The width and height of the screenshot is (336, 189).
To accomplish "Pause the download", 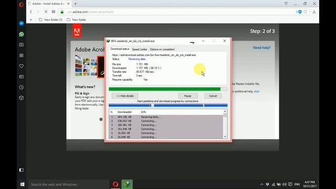I will pos(188,96).
